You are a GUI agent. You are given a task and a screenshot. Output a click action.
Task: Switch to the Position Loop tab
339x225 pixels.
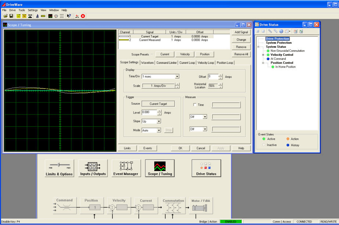(225, 63)
